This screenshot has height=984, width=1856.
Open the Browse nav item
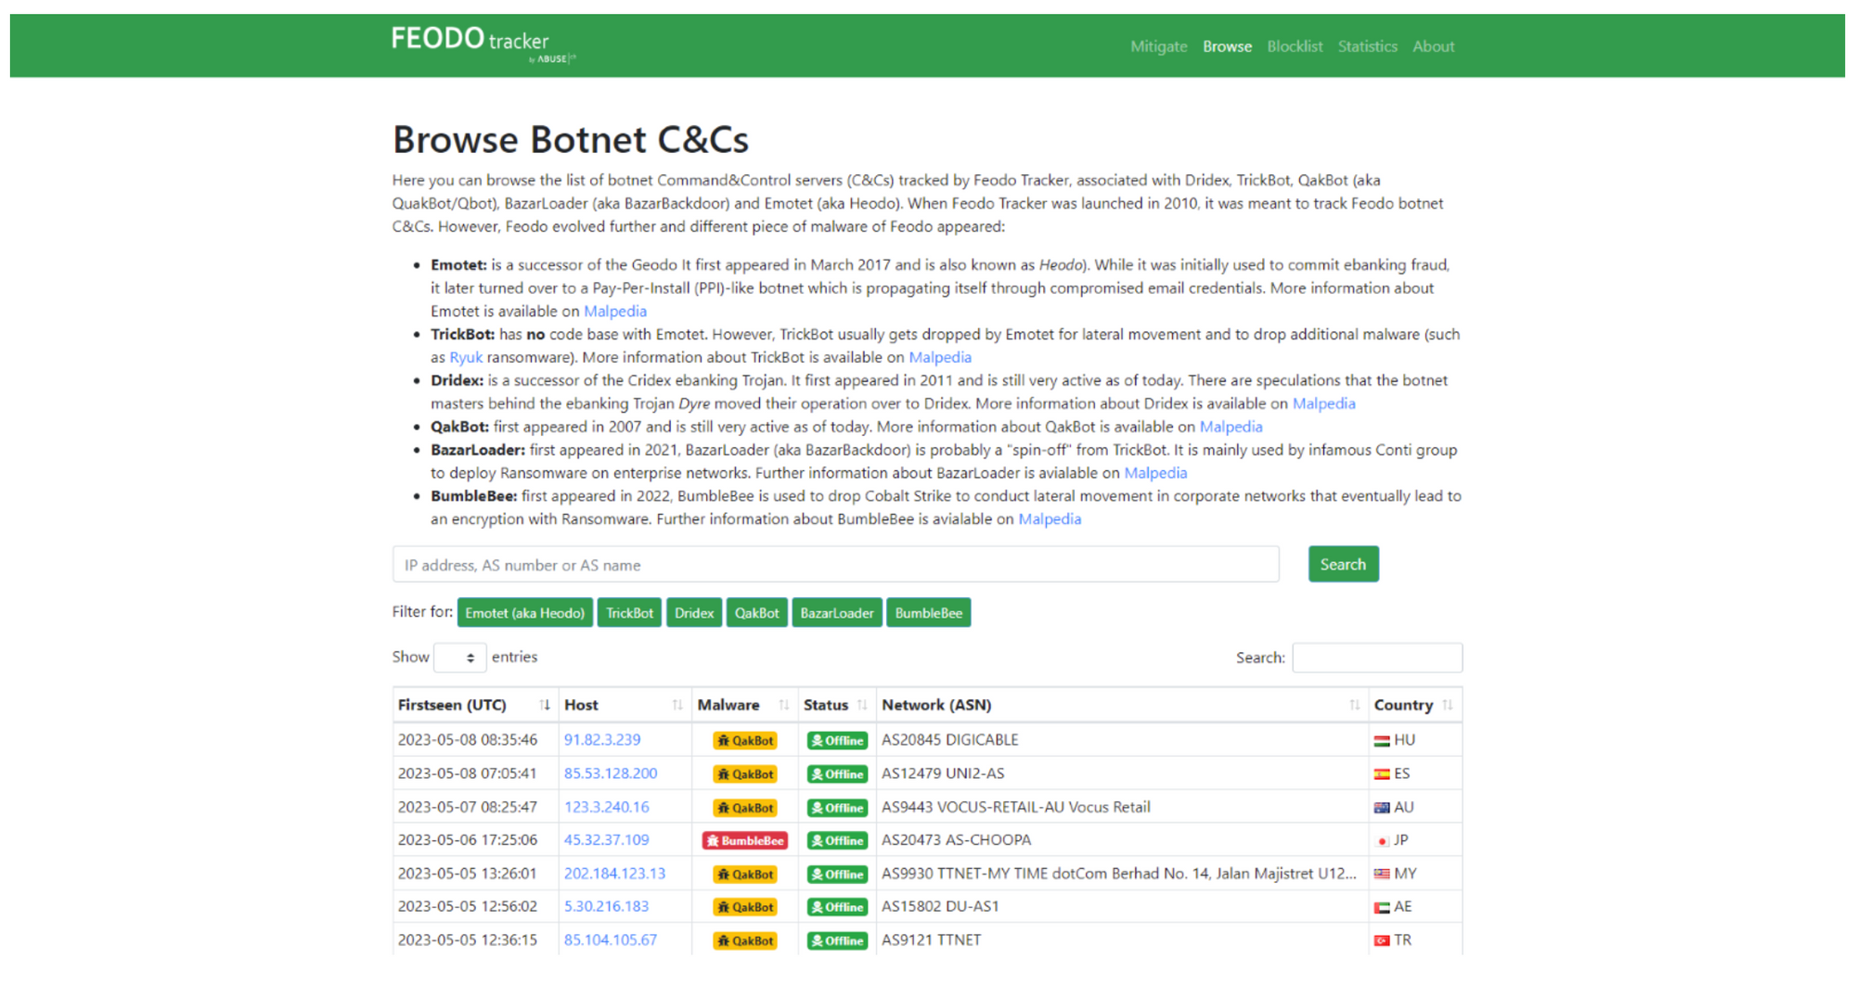click(x=1227, y=46)
